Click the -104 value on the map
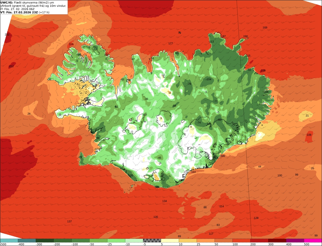The image size is (322, 246). (208, 79)
